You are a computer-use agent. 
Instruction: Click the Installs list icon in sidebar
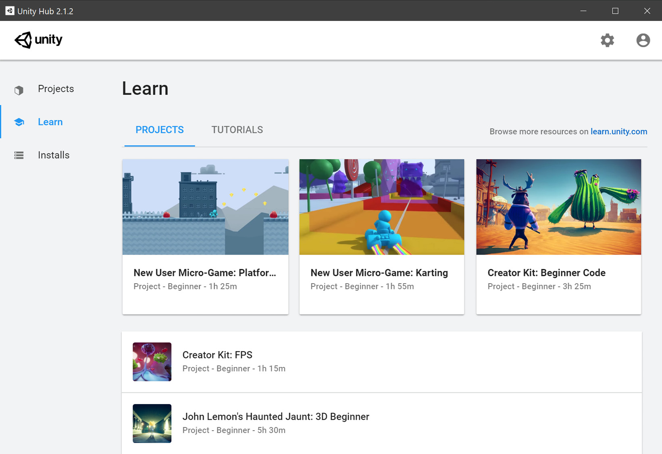pyautogui.click(x=19, y=155)
